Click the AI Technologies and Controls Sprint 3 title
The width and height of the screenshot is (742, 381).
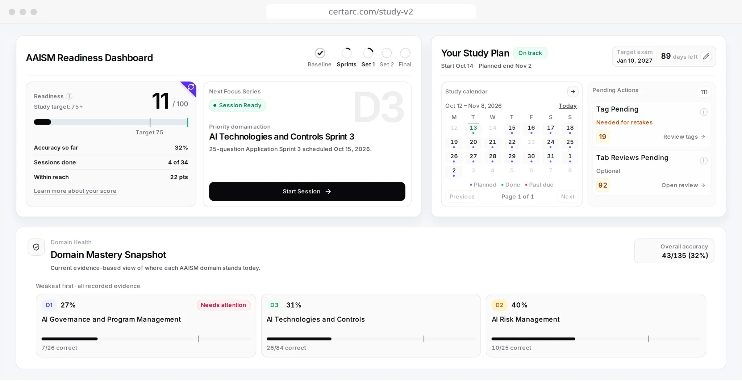click(x=282, y=137)
